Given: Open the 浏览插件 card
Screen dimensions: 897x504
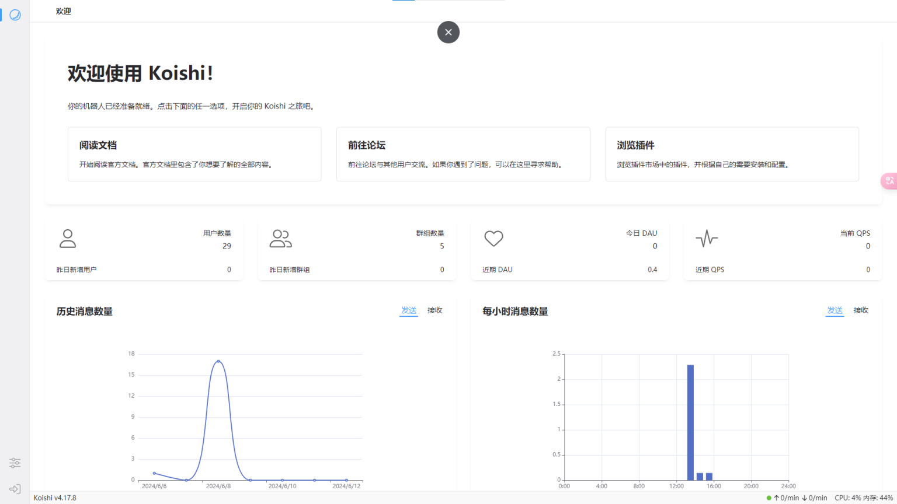Looking at the screenshot, I should click(x=732, y=154).
